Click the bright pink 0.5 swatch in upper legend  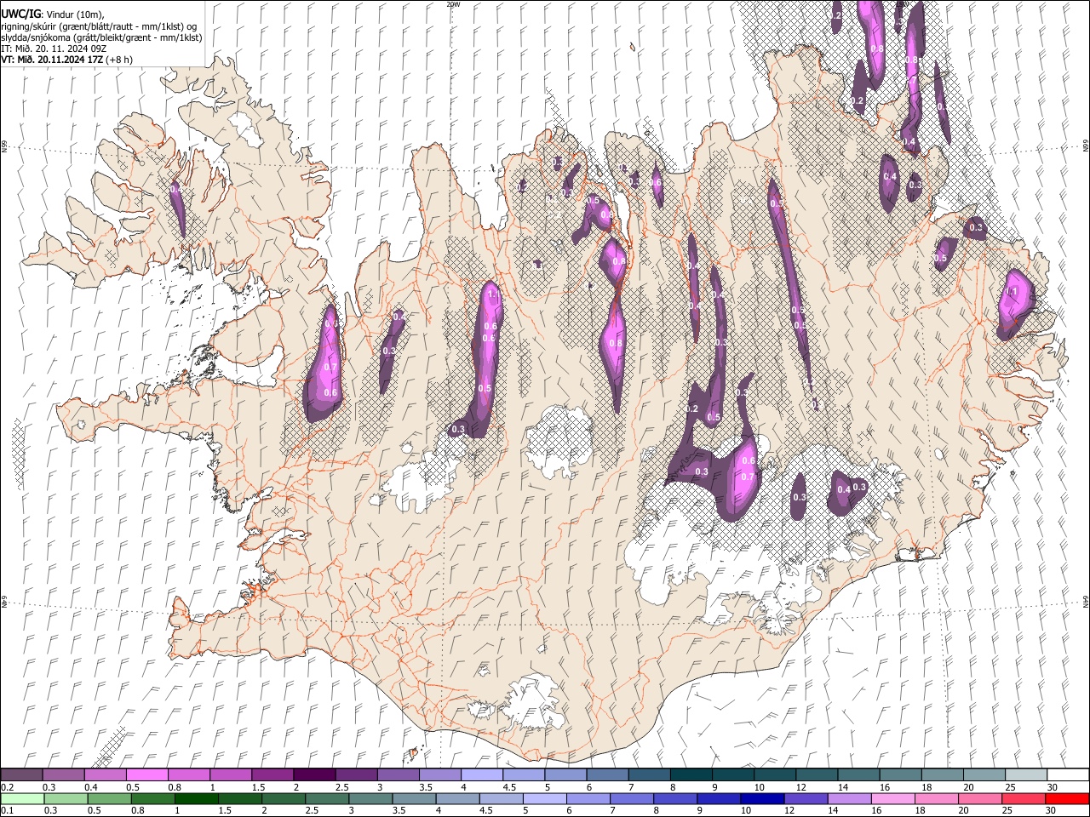click(146, 774)
